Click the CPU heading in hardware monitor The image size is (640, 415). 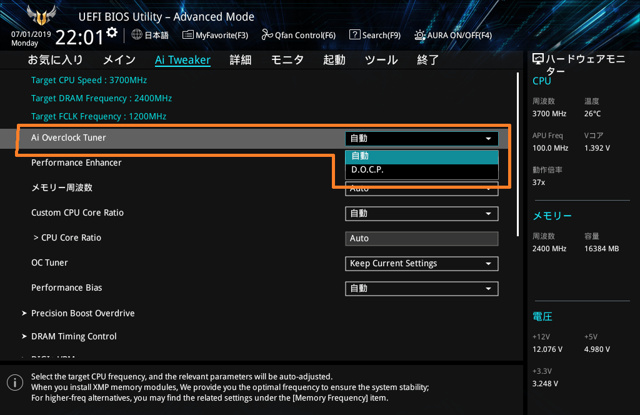pyautogui.click(x=542, y=81)
